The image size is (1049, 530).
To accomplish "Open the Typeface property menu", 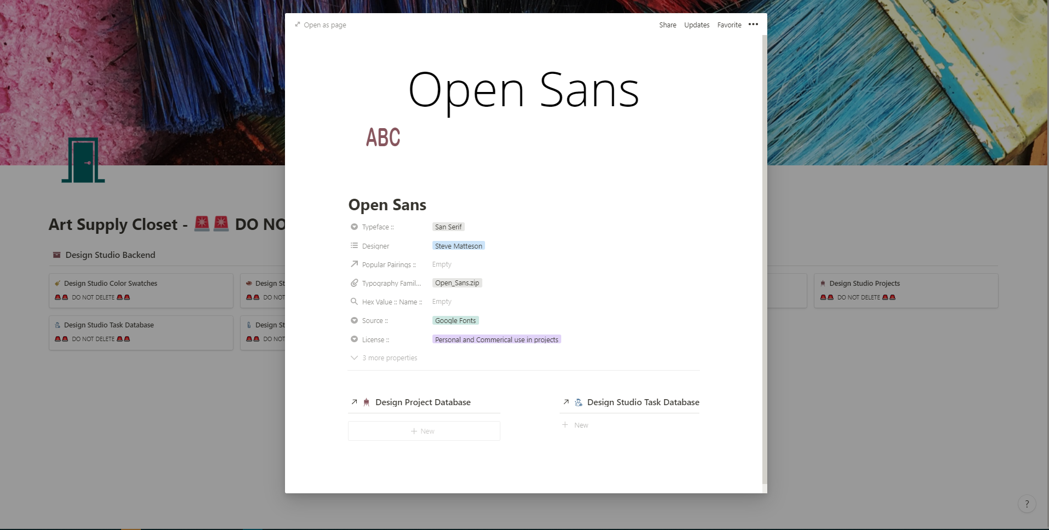I will point(378,227).
